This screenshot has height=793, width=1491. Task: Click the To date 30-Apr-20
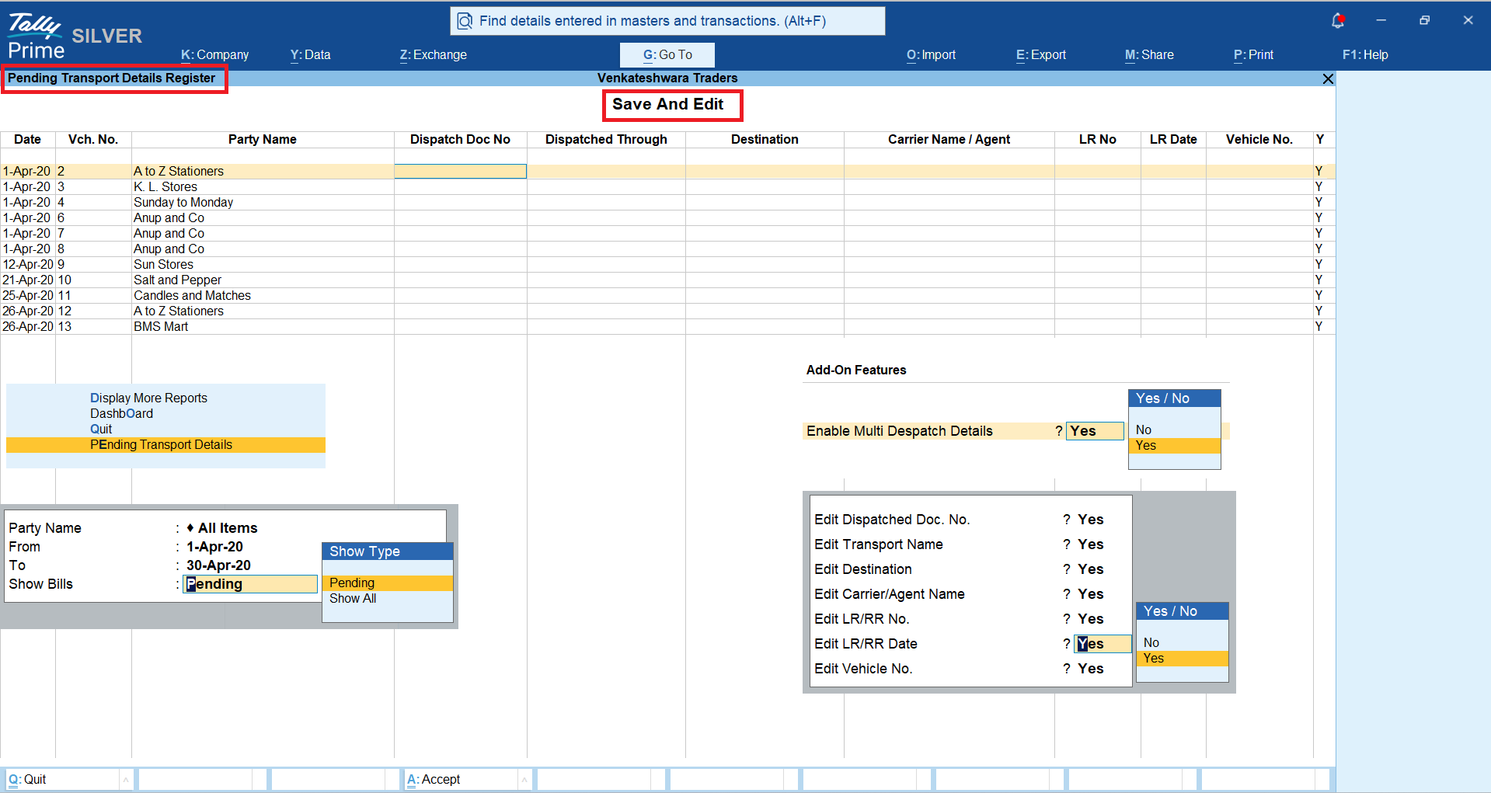(x=219, y=565)
